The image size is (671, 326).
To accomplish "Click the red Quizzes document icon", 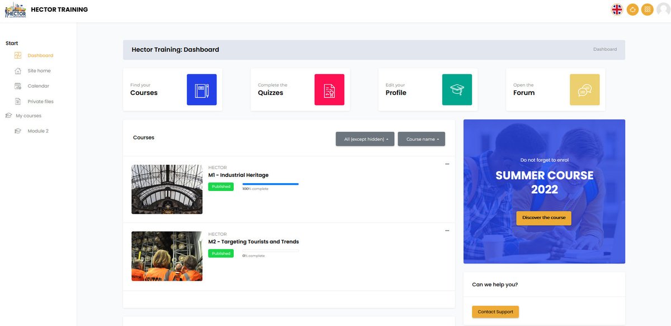I will [x=329, y=90].
